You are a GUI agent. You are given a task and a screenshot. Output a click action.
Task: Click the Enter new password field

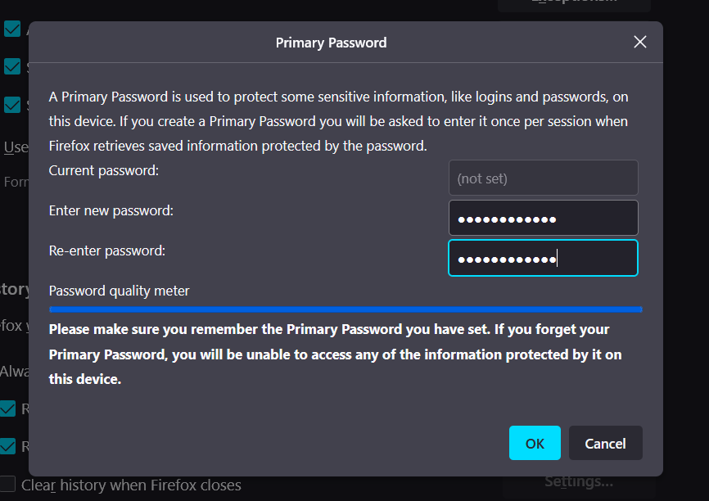click(543, 218)
